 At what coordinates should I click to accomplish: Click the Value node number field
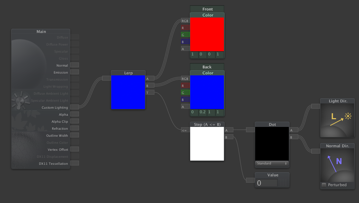267,183
